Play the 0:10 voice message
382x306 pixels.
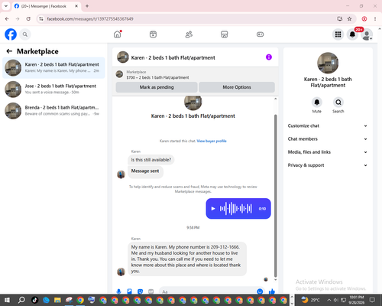point(213,209)
